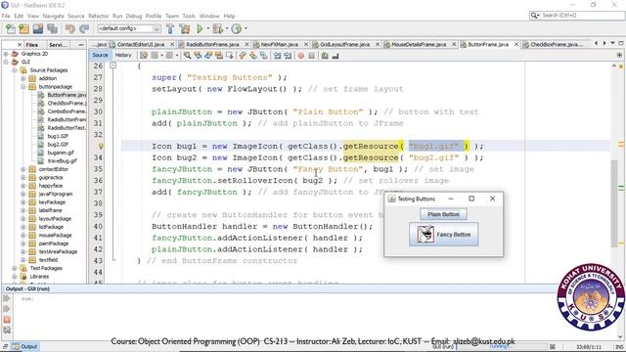Open the Debug menu
This screenshot has height=352, width=626.
tap(134, 16)
